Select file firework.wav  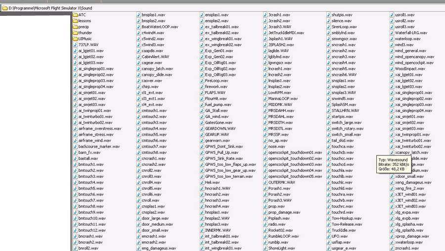coord(216,87)
